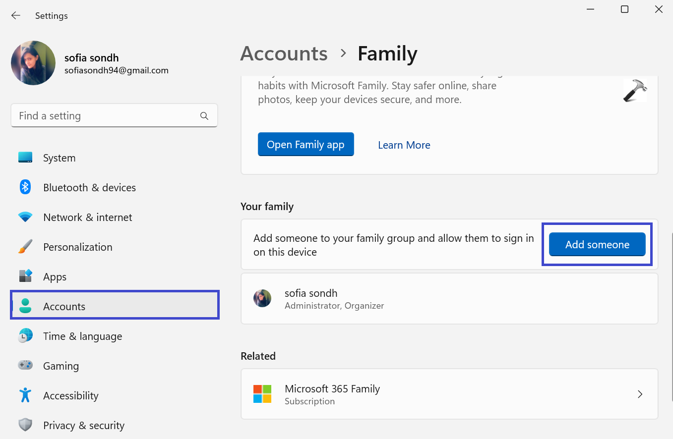673x439 pixels.
Task: Click the sofiasondh94@gmail.com email text
Action: coord(117,70)
